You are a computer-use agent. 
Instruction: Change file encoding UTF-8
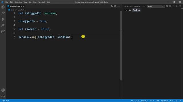point(152,101)
